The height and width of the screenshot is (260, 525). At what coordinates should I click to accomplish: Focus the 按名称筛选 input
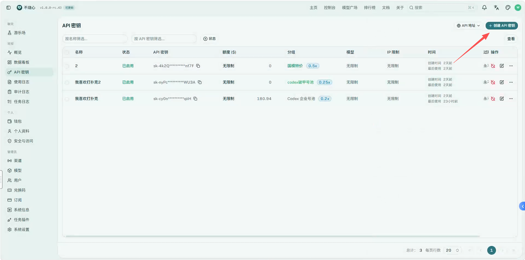pos(95,39)
